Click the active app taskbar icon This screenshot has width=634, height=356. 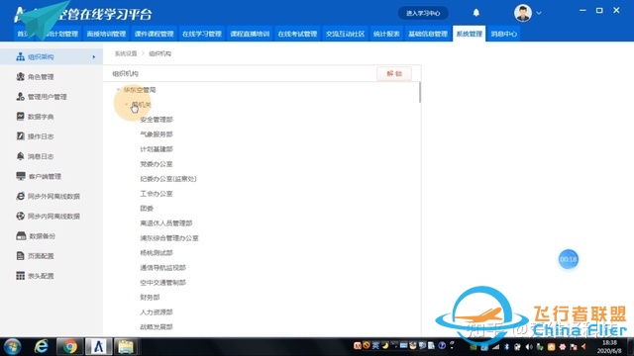click(x=98, y=347)
